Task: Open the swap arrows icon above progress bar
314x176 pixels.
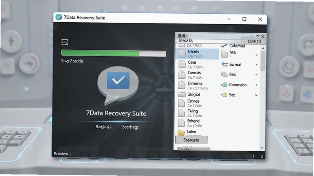Action: point(65,42)
